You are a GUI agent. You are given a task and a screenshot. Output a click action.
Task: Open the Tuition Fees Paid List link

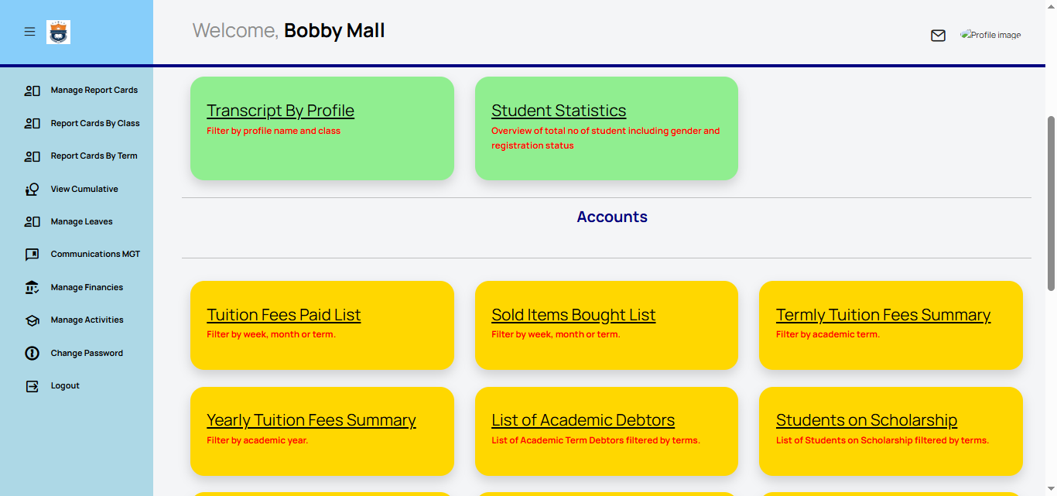[283, 315]
